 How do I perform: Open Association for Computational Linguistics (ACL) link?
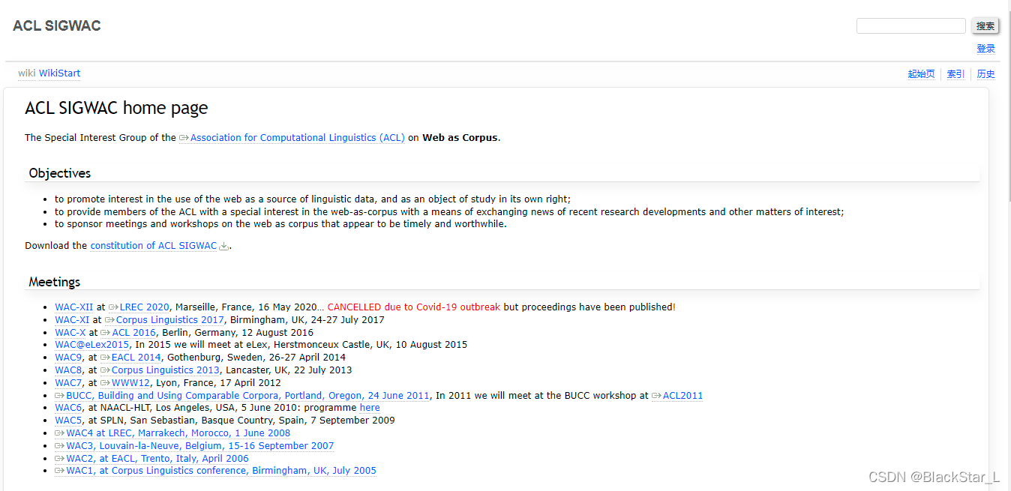click(297, 138)
